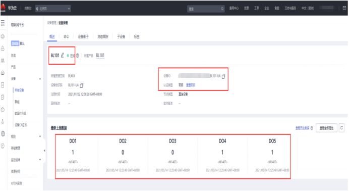Click the magnifier icon in header search
Image resolution: width=349 pixels, height=191 pixels.
tap(222, 9)
